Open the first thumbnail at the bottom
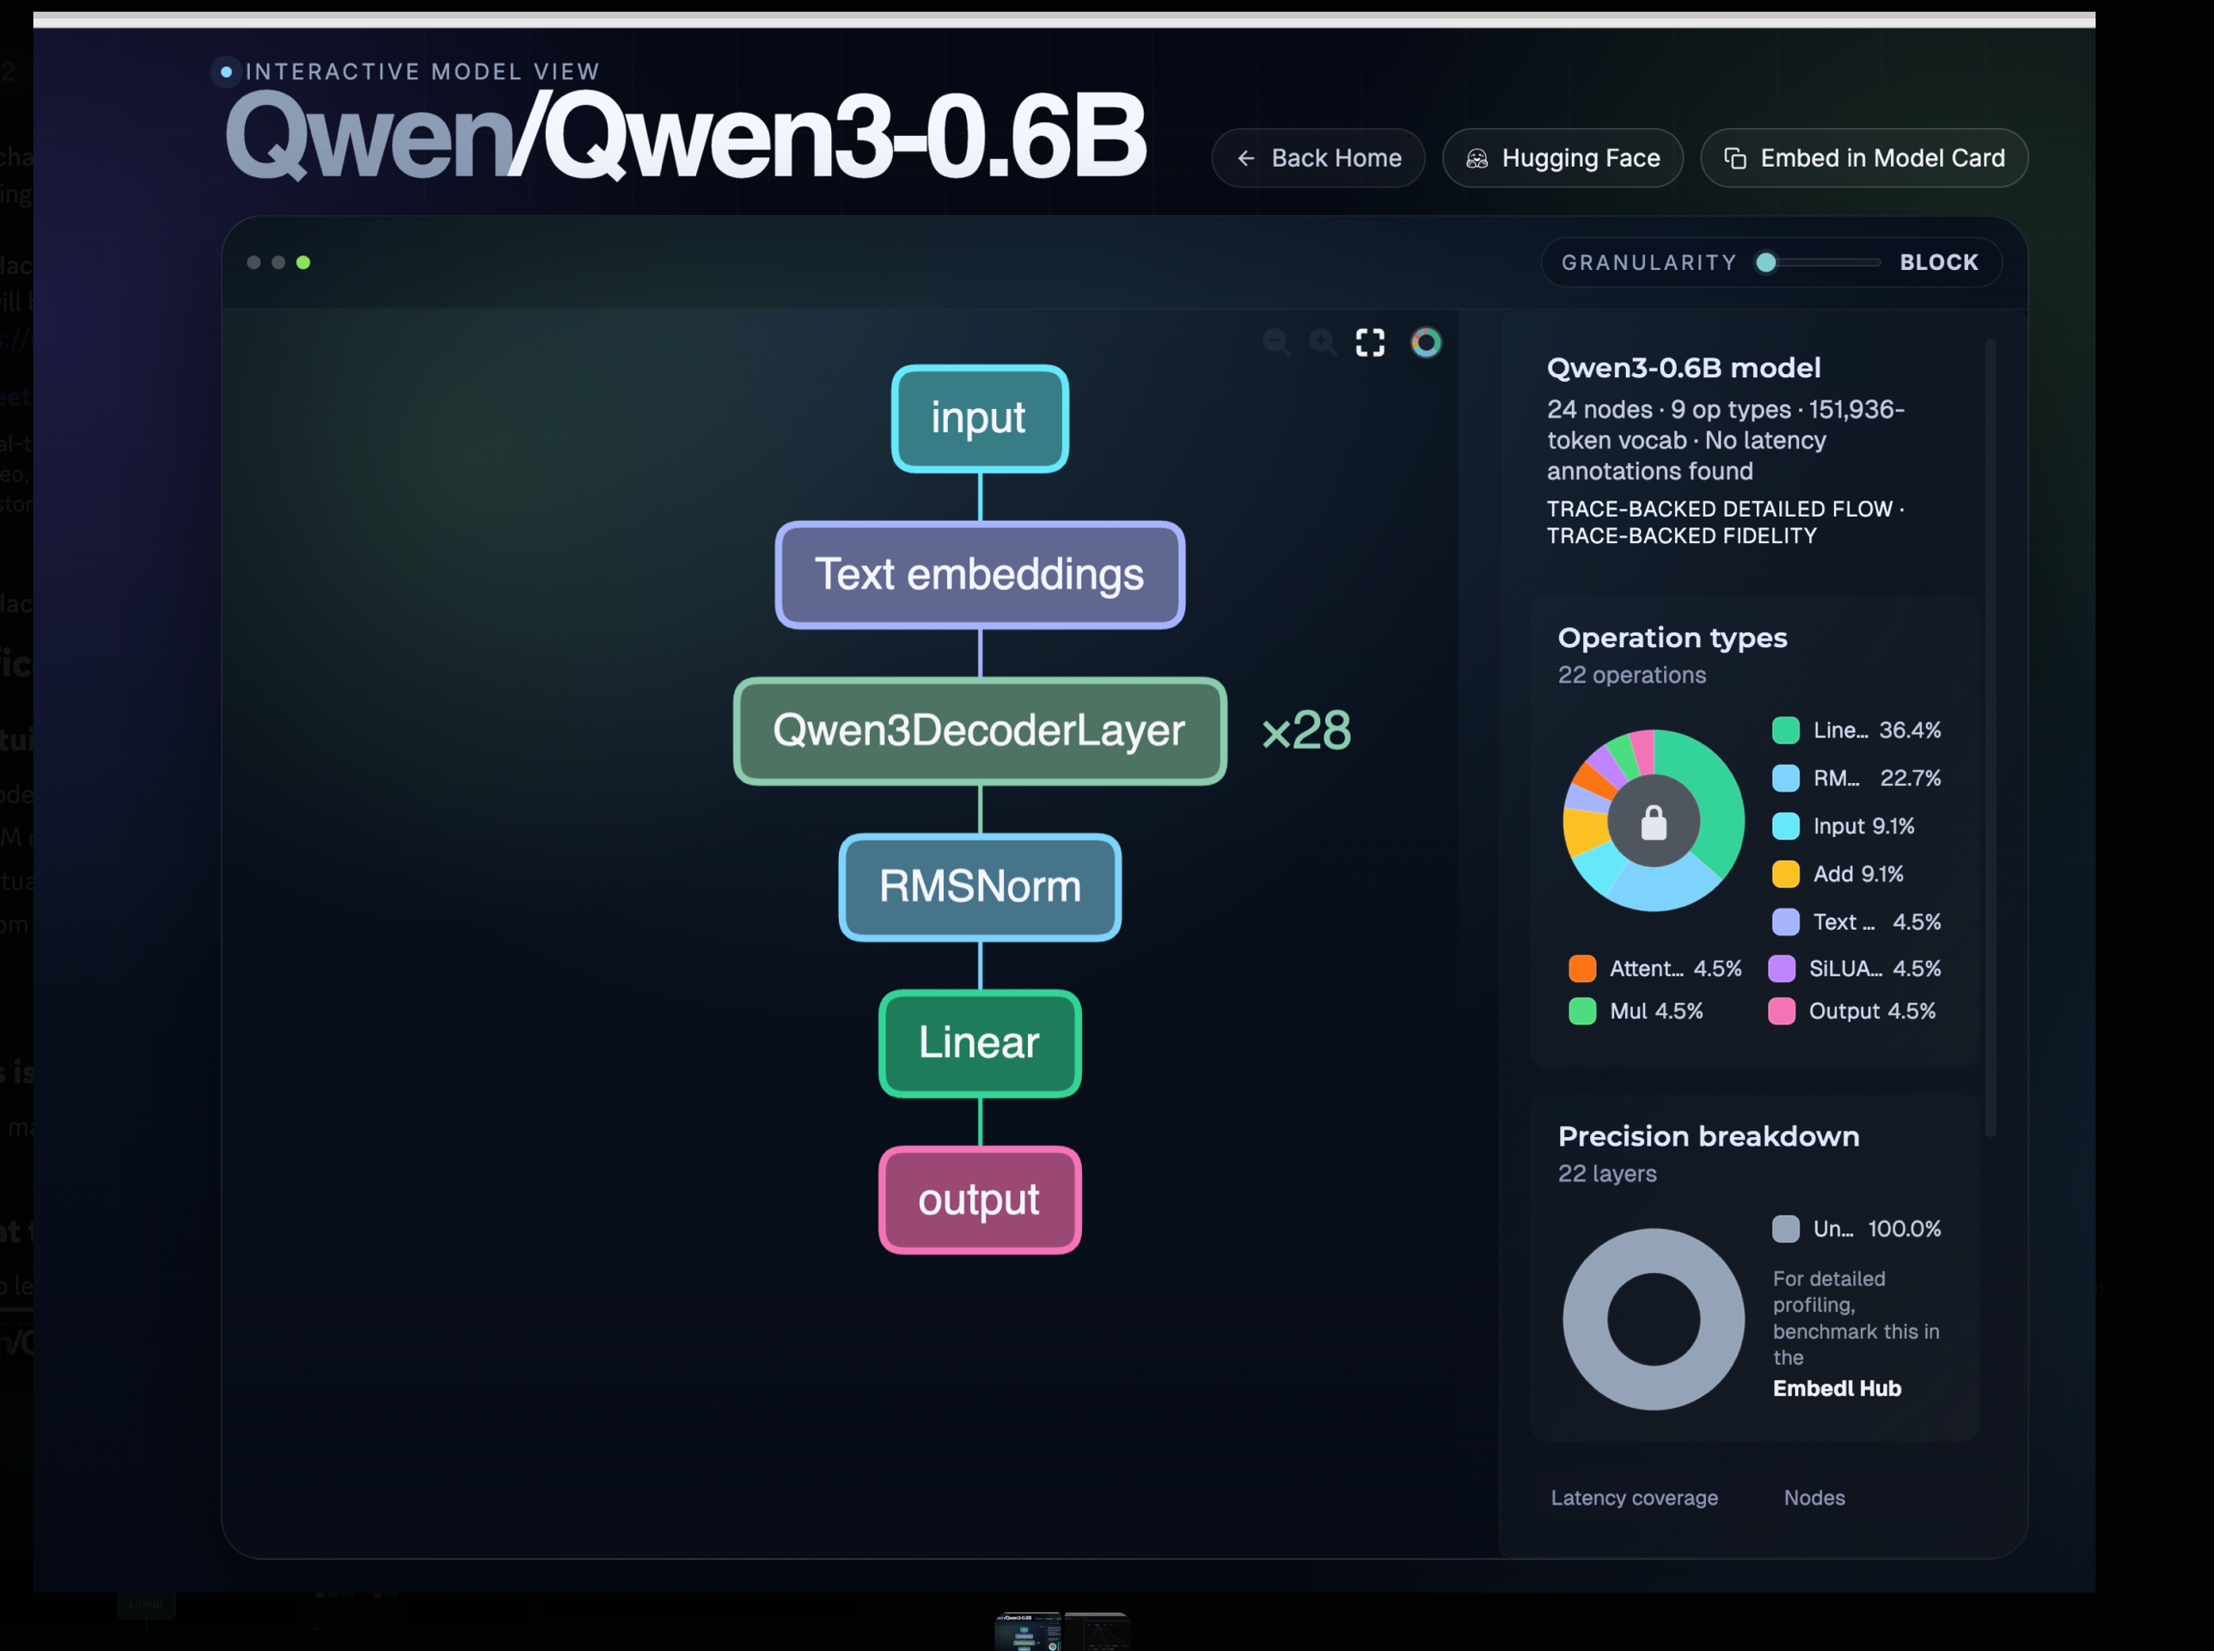2214x1651 pixels. (x=1028, y=1631)
